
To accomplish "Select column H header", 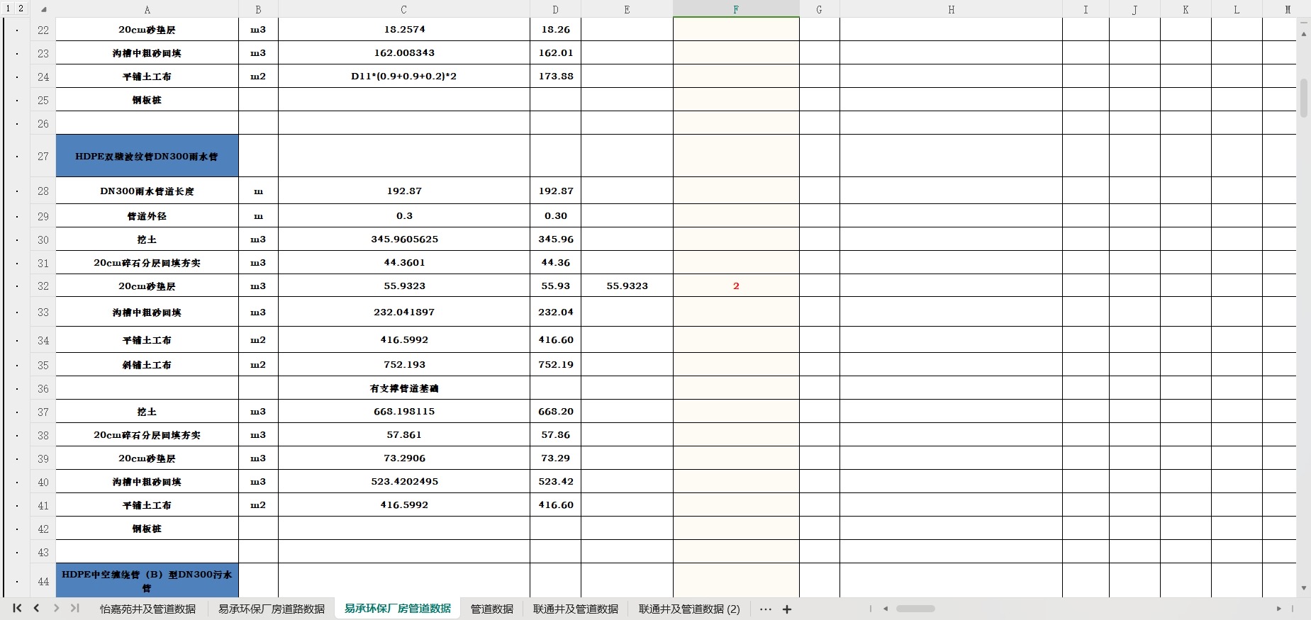I will click(951, 9).
